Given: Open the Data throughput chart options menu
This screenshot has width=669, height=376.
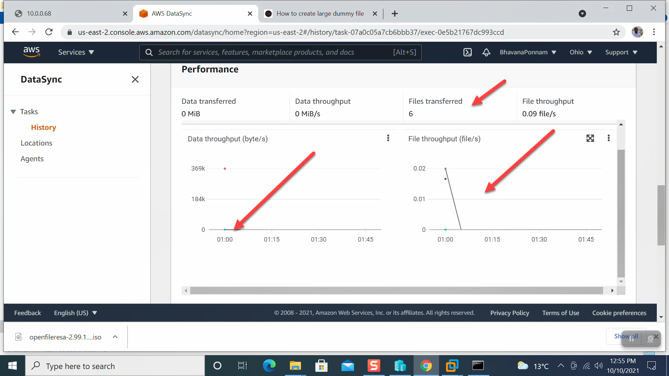Looking at the screenshot, I should pos(388,138).
